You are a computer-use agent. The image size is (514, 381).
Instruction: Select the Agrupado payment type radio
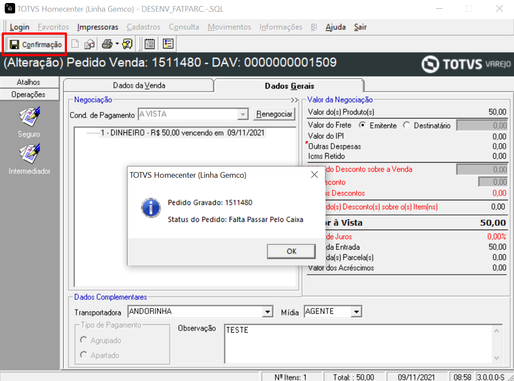(x=83, y=340)
